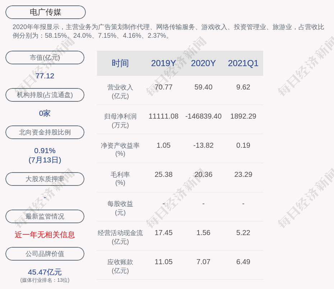
Task: Click the 2021Q1 revenue value 9.62
Action: (x=243, y=87)
